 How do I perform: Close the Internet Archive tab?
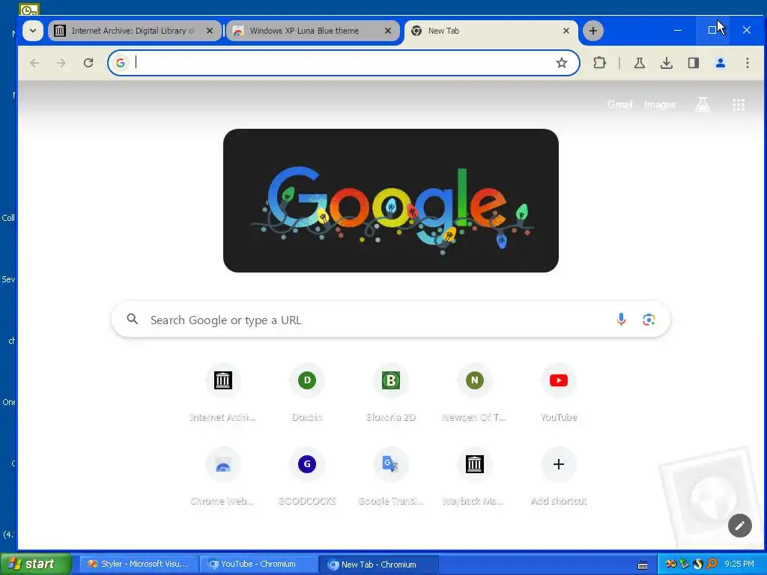click(x=210, y=31)
